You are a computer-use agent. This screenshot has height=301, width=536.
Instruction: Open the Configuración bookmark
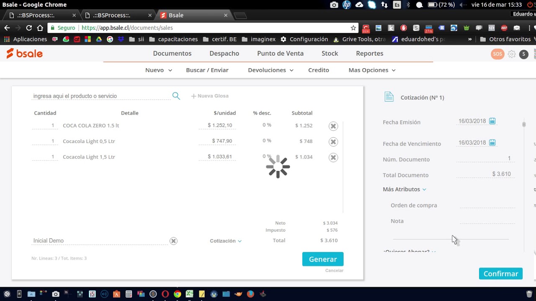304,39
